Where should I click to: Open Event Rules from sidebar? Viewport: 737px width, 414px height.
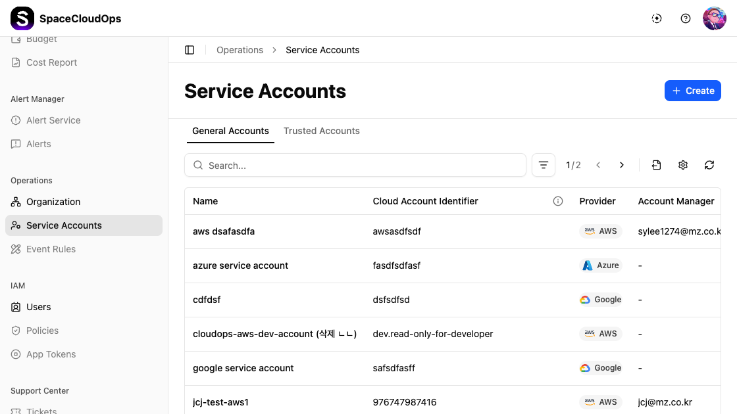pos(51,249)
